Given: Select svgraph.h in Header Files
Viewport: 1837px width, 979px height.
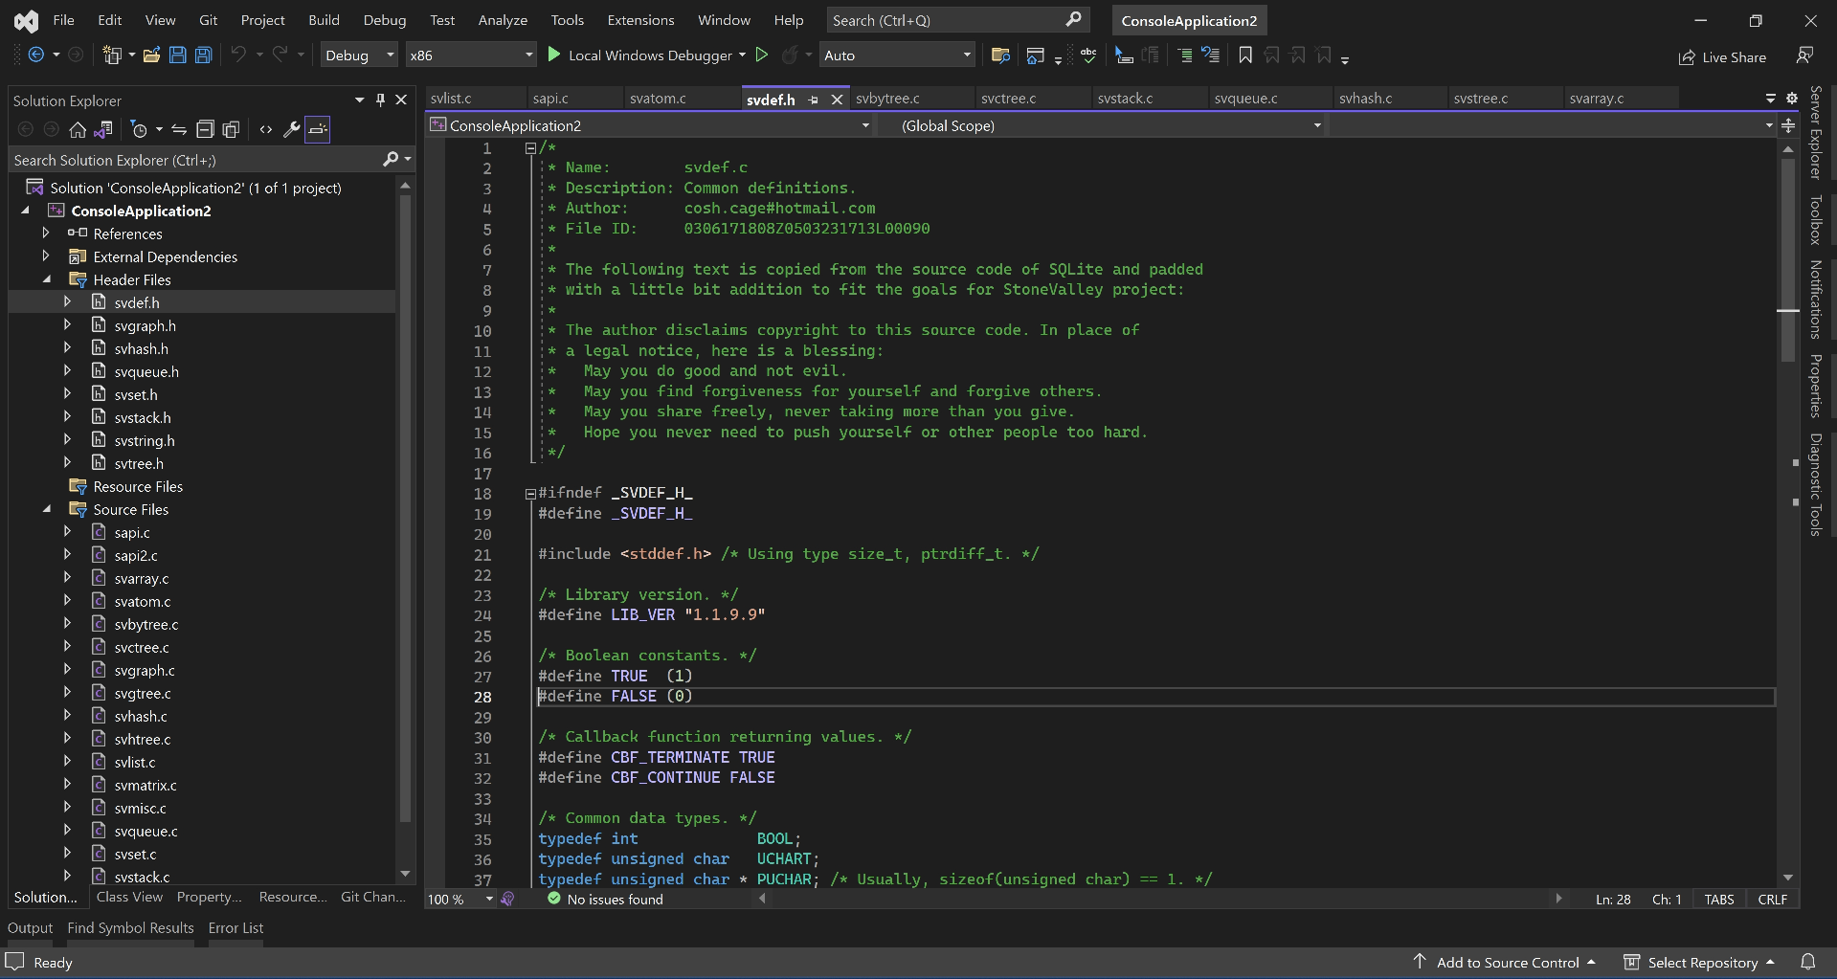Looking at the screenshot, I should pos(145,325).
